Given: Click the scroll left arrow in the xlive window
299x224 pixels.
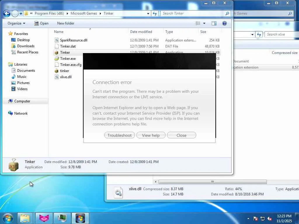Looking at the screenshot, I should pyautogui.click(x=155, y=182).
